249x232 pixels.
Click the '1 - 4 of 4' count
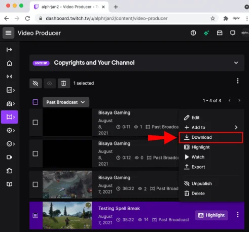[212, 101]
